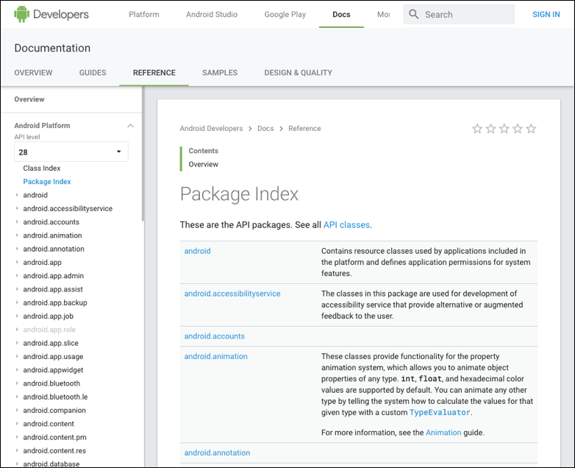Expand android.content sidebar arrow
The height and width of the screenshot is (468, 575).
click(17, 424)
